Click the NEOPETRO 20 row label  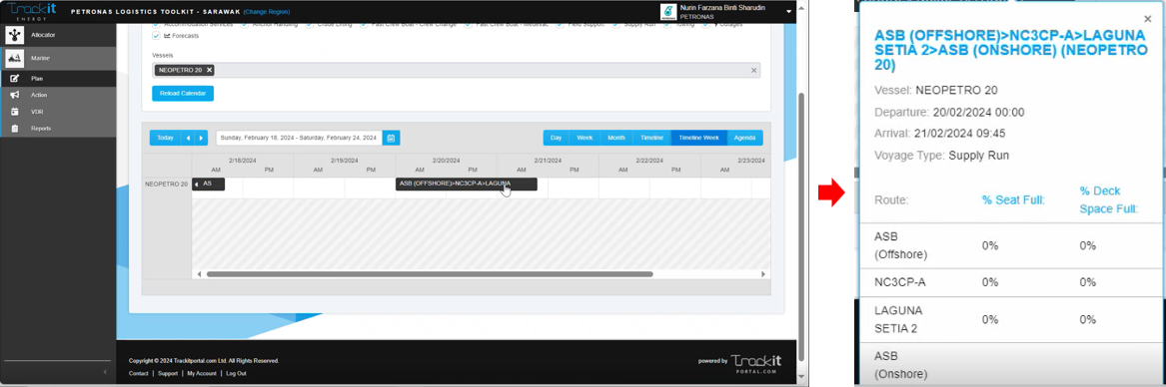coord(166,184)
